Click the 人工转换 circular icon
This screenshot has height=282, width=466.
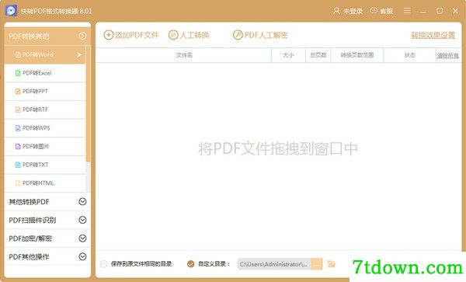tap(173, 35)
